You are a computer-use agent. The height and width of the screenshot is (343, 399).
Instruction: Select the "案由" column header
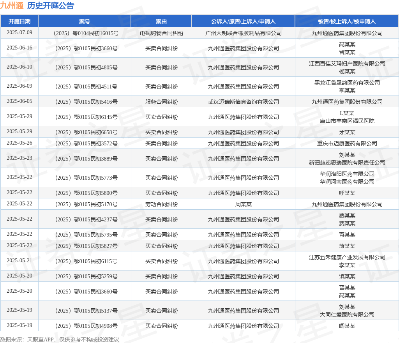pos(161,21)
